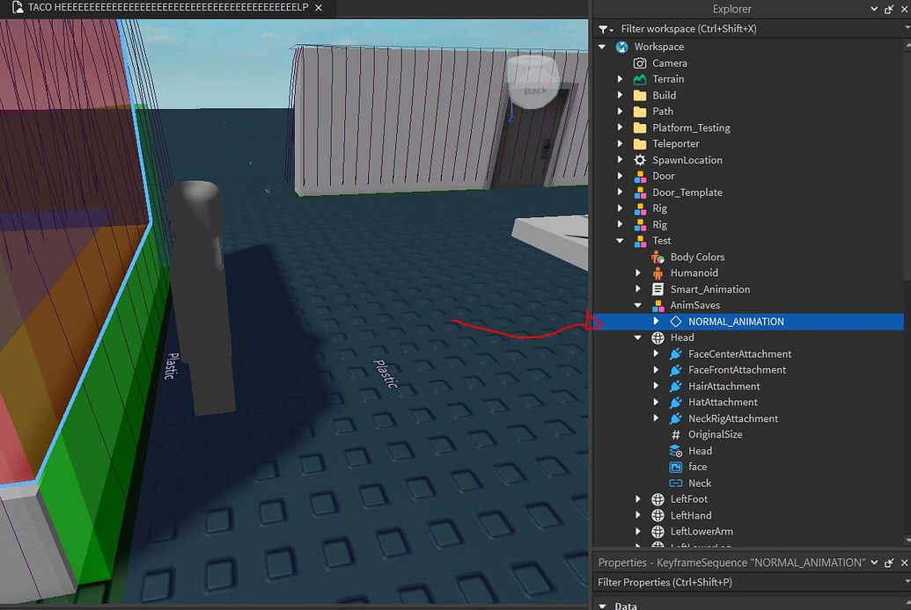Select the face Decal icon under Head

click(674, 467)
